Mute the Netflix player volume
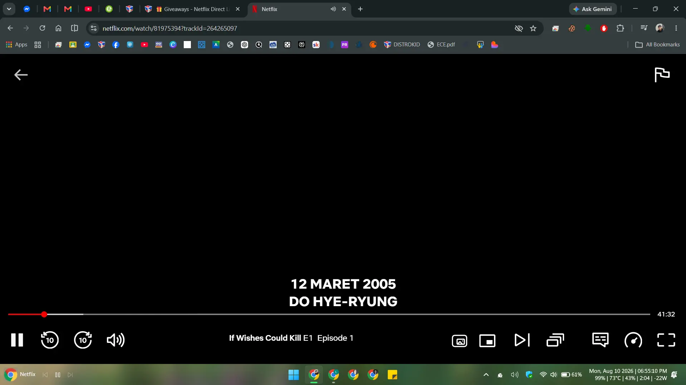The width and height of the screenshot is (686, 385). pyautogui.click(x=116, y=340)
